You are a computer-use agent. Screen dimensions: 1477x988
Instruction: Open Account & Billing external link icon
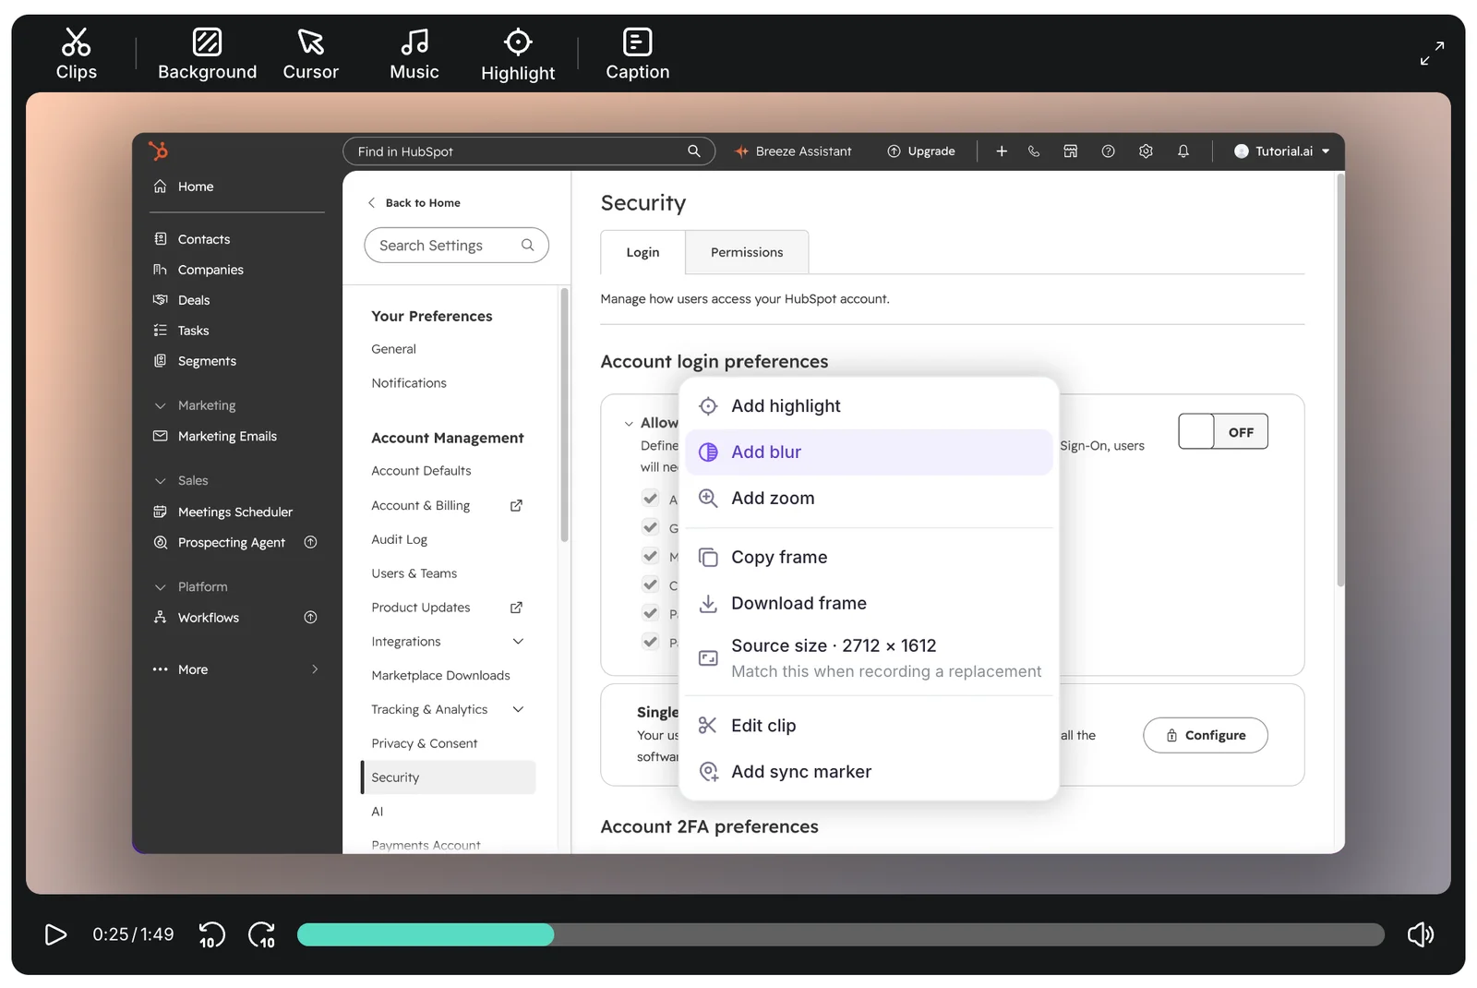(x=516, y=505)
